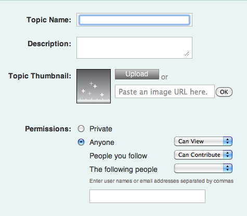Open the Can View dropdown for Anyone
This screenshot has height=216, width=247.
coord(203,141)
